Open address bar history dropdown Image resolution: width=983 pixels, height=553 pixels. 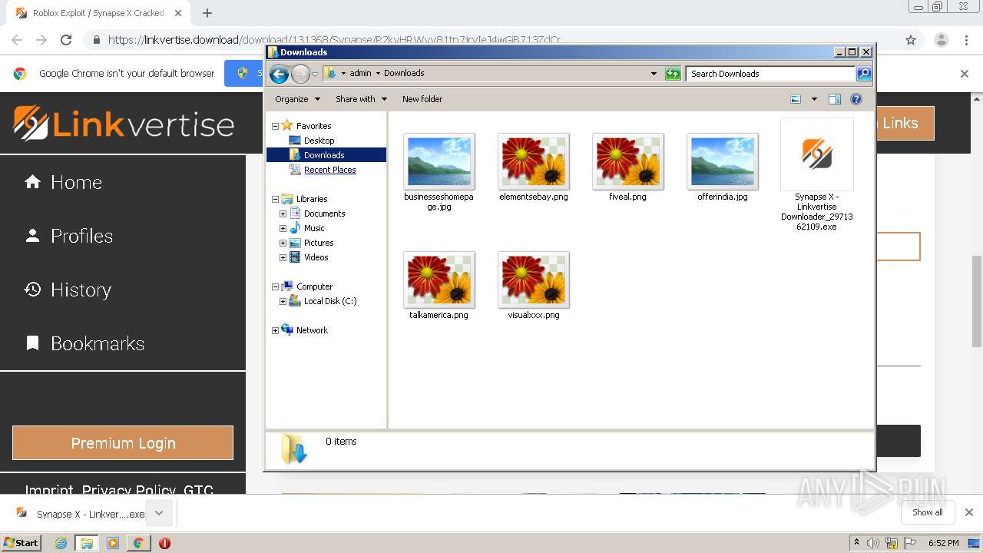(654, 74)
